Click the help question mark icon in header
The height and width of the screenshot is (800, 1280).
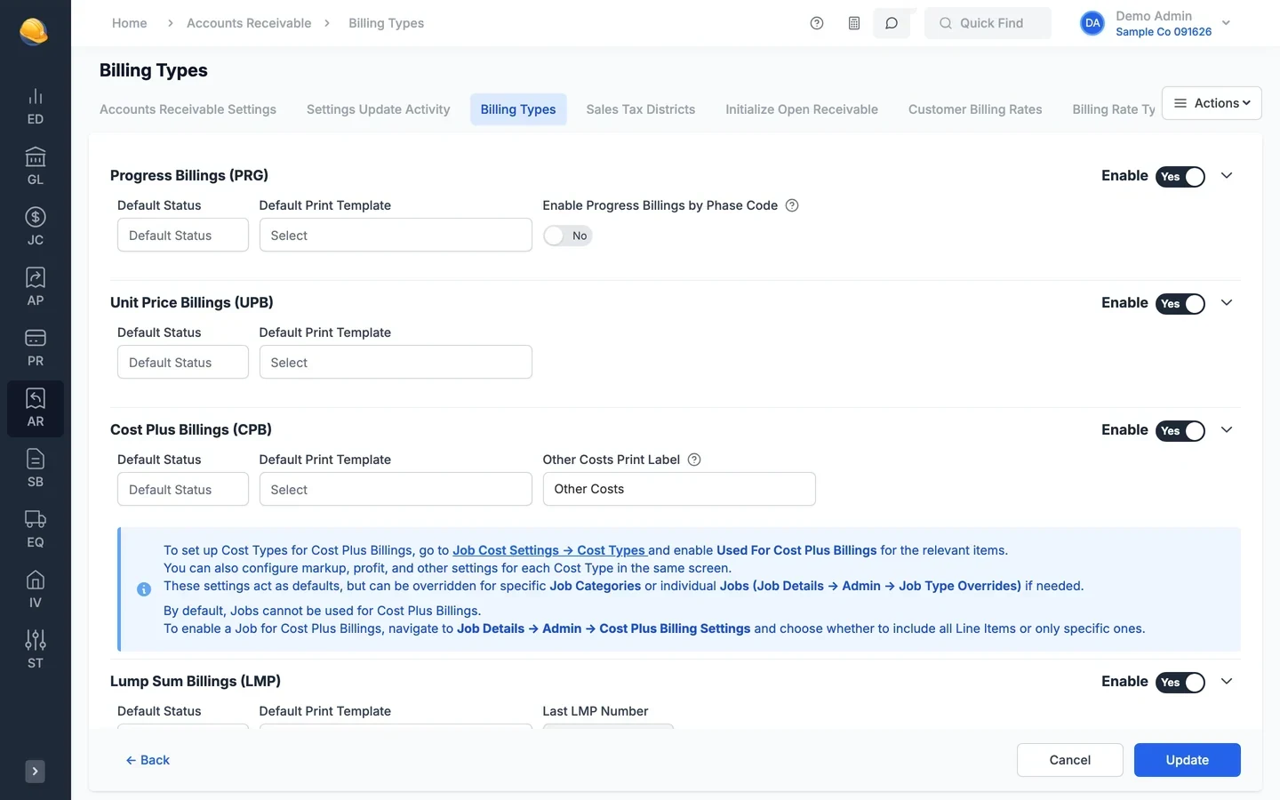[x=817, y=23]
